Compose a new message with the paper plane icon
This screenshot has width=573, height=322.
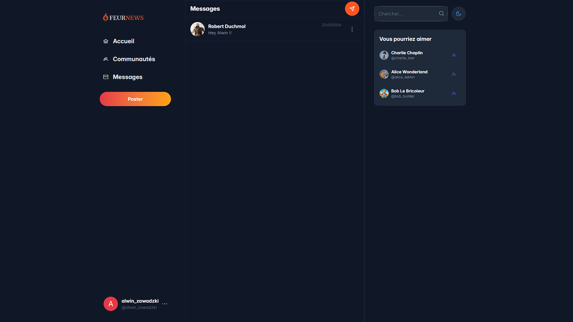(x=352, y=9)
